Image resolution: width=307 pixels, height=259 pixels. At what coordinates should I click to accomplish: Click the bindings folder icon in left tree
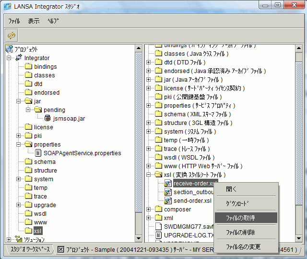coord(28,66)
